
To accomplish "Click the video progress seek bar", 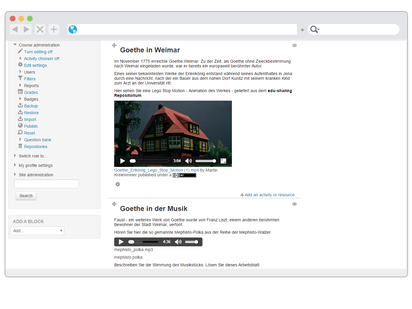I will pyautogui.click(x=149, y=161).
